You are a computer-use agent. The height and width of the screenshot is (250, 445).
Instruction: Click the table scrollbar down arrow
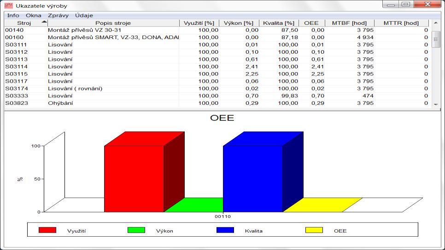pyautogui.click(x=436, y=104)
